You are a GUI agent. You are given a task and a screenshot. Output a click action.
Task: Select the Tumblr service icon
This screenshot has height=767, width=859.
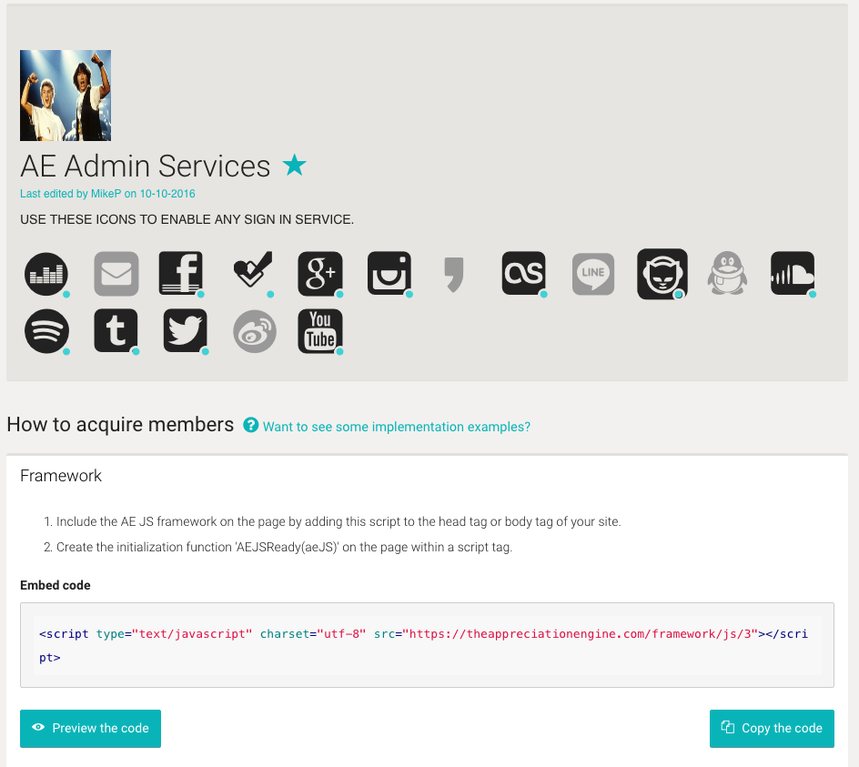[116, 331]
